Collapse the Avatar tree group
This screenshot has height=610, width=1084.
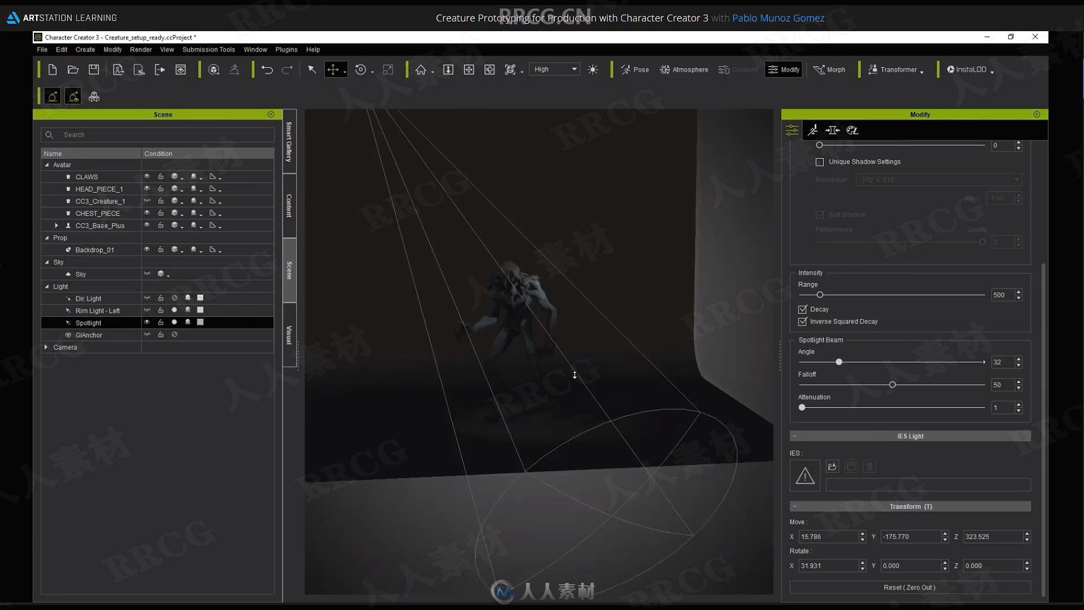click(x=47, y=165)
